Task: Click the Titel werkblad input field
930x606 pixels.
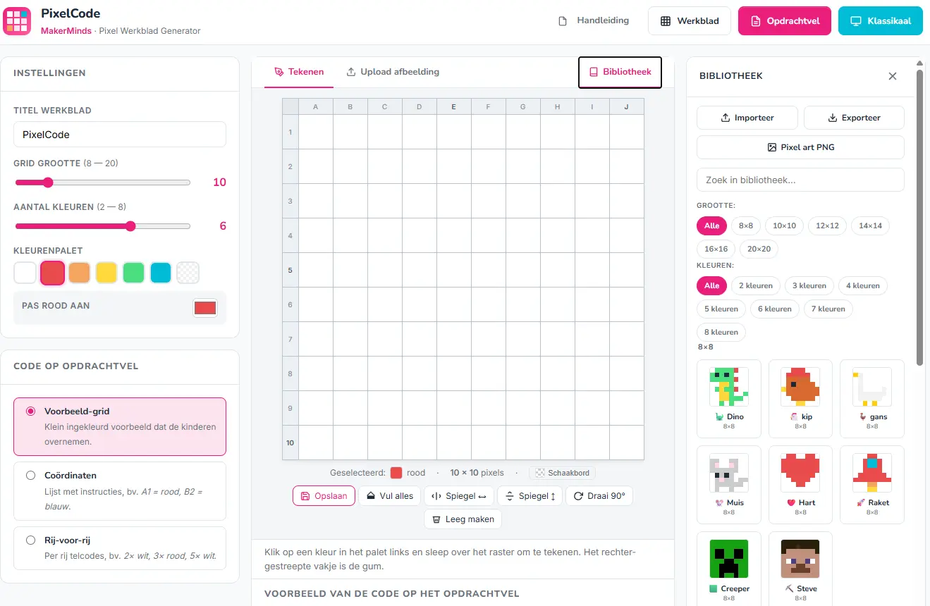Action: click(x=120, y=134)
